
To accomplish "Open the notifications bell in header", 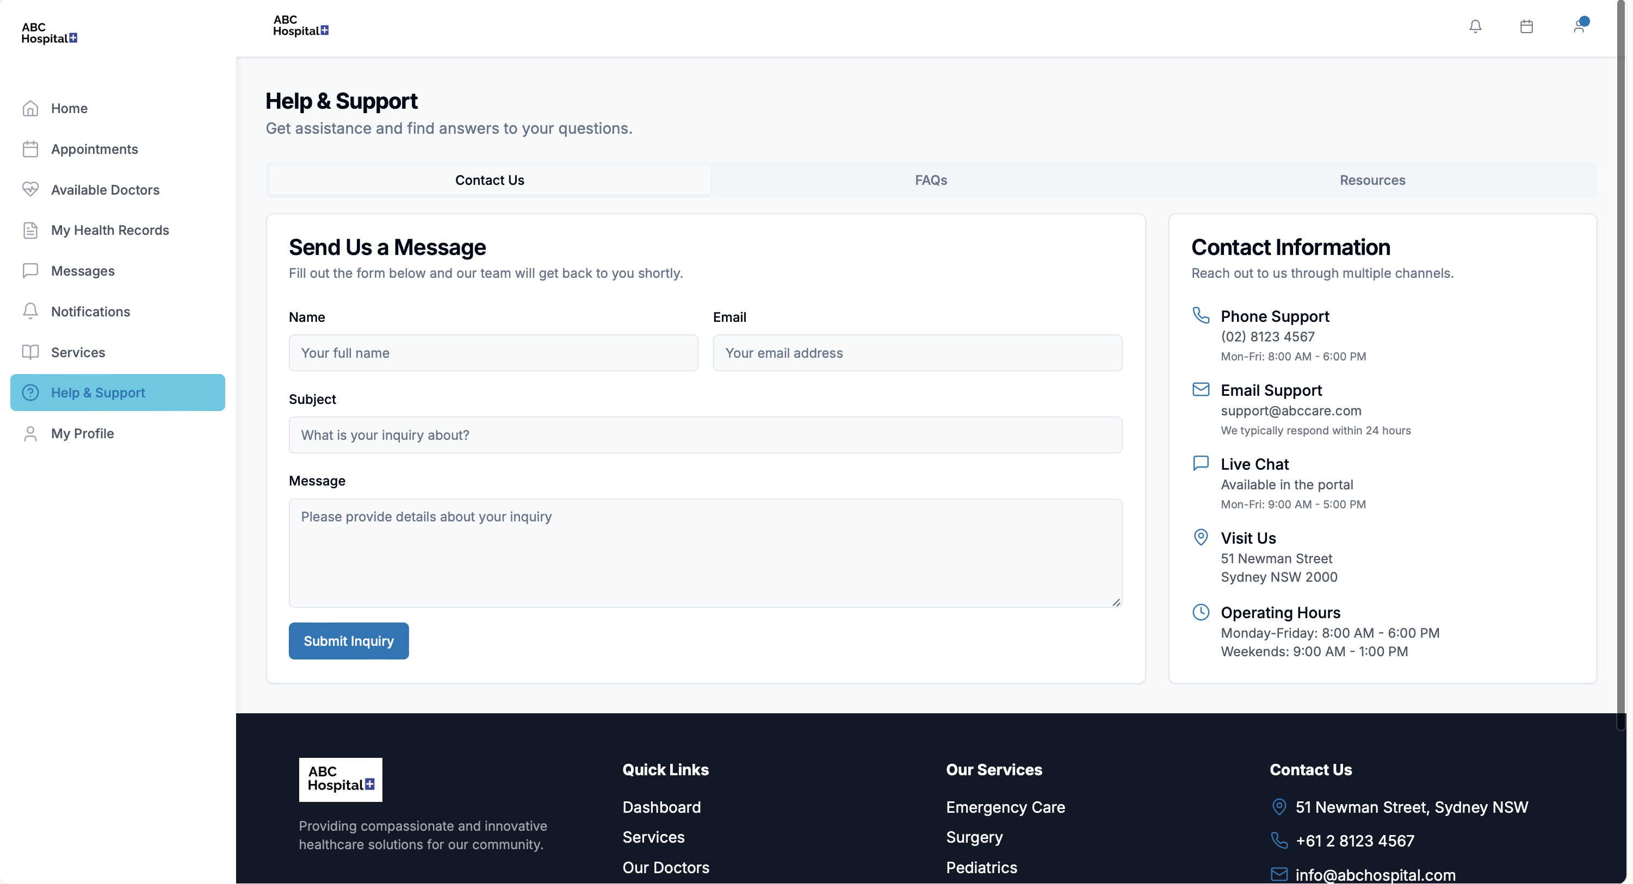I will [x=1475, y=27].
